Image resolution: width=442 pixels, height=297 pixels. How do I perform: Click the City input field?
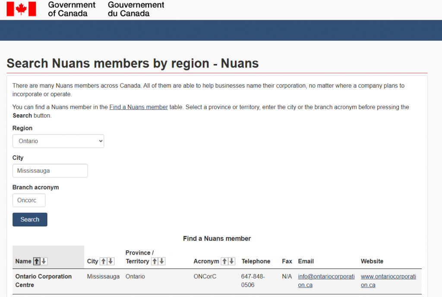[x=50, y=171]
